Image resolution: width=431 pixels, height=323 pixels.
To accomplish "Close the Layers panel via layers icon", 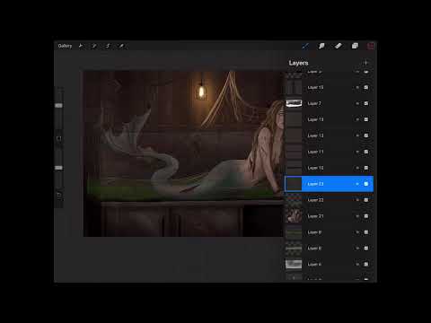I will coord(355,46).
